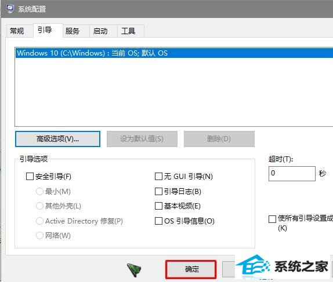Select Active Directory 修复(P) radio option
Viewport: 333px width, 282px height.
[x=39, y=221]
